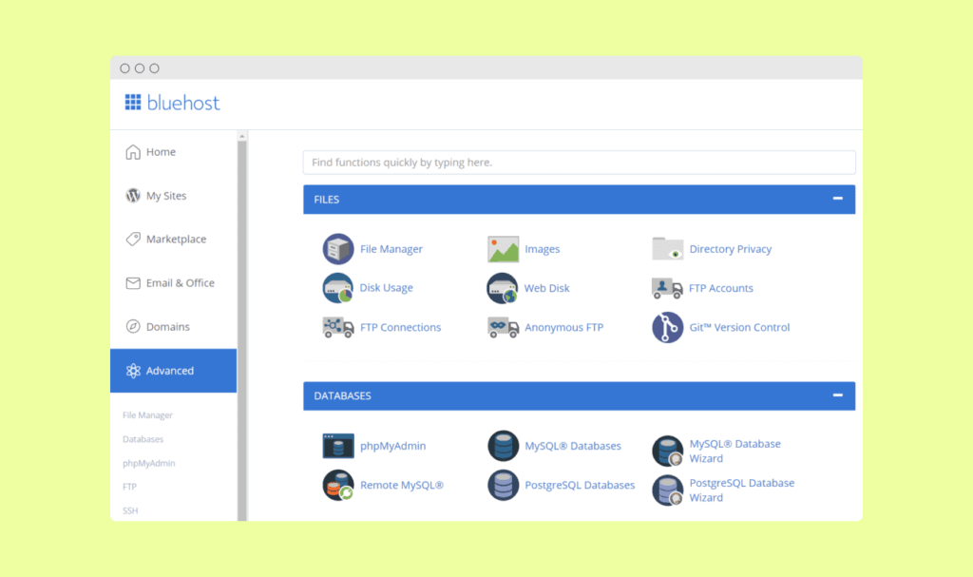The height and width of the screenshot is (577, 973).
Task: Click the Marketplace tag icon
Action: coord(133,240)
